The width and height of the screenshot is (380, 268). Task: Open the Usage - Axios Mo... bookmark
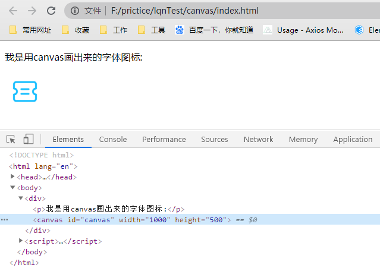(303, 30)
